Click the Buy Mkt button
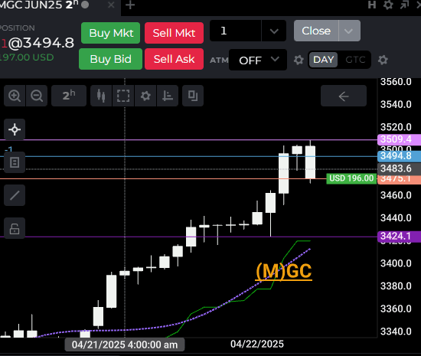This screenshot has height=356, width=421. click(111, 33)
